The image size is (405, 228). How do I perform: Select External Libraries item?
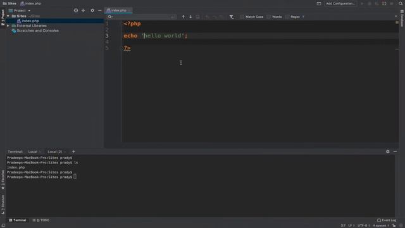pyautogui.click(x=32, y=26)
